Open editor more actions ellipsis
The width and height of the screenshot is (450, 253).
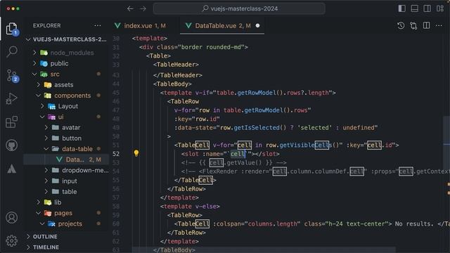coord(439,25)
